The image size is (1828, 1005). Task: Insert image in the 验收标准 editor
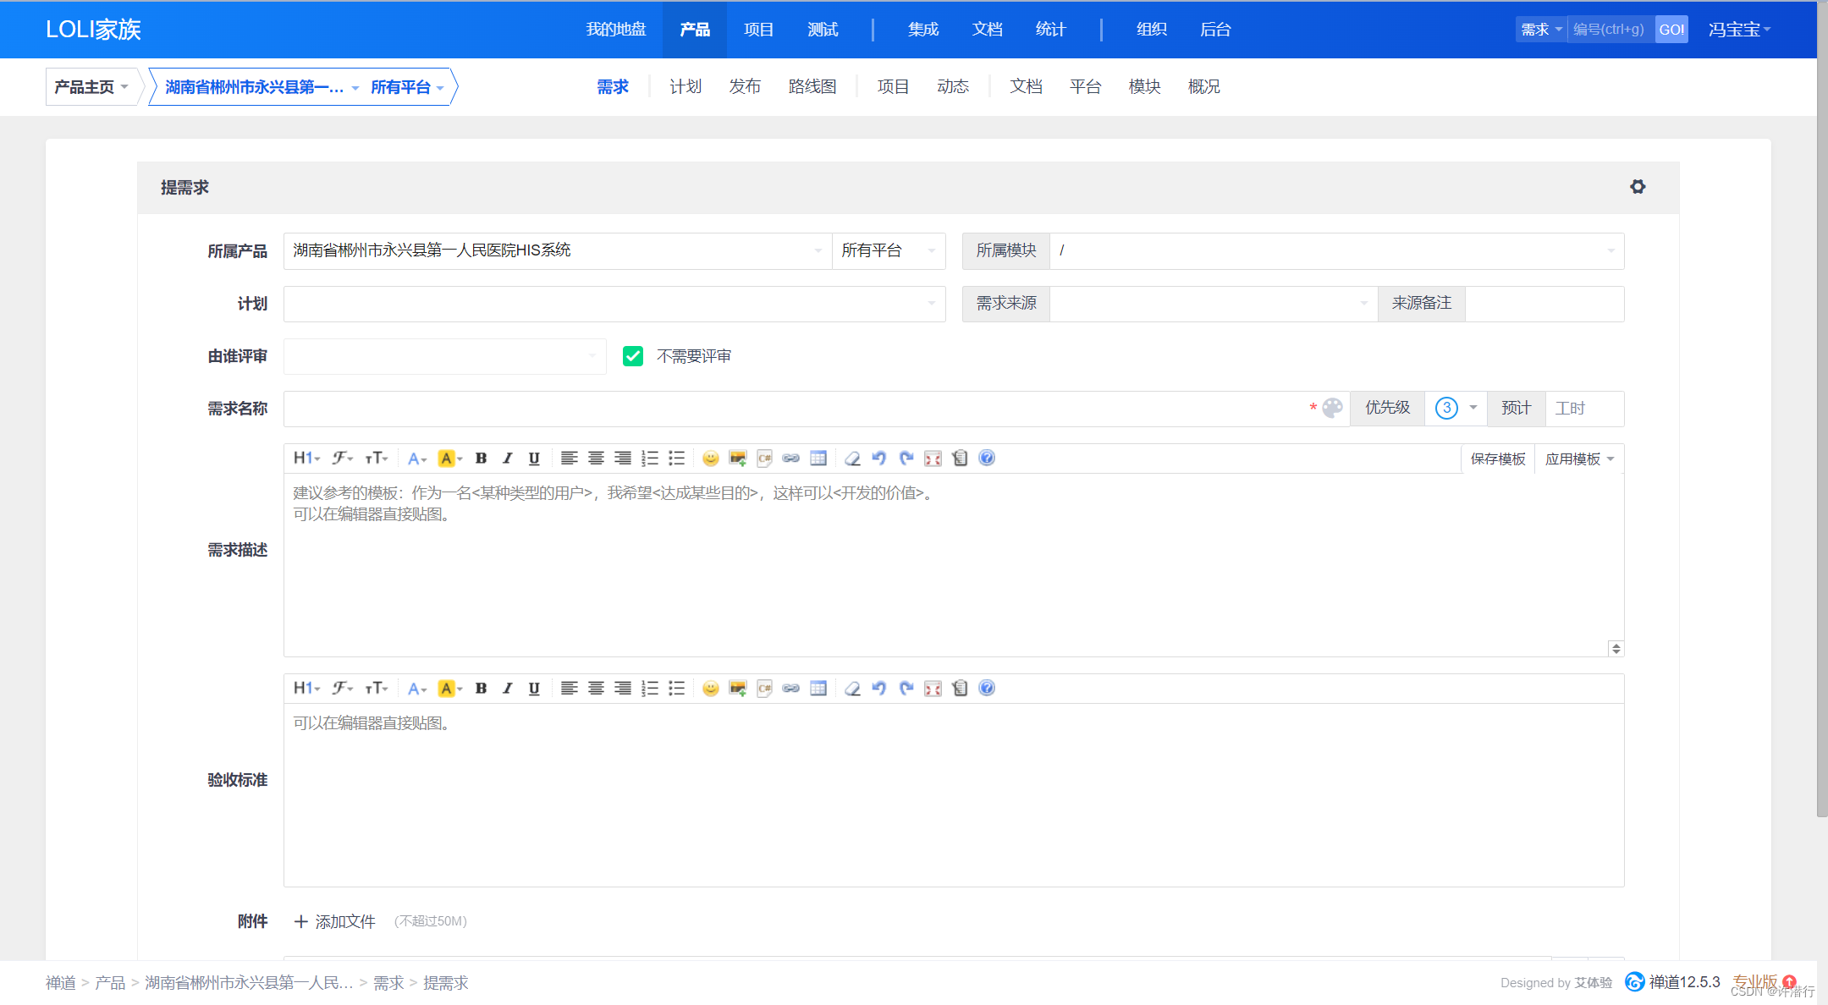[738, 688]
